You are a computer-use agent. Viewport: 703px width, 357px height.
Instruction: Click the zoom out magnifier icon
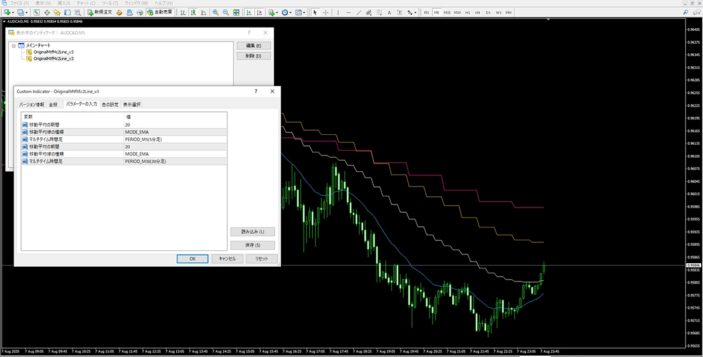(x=226, y=12)
